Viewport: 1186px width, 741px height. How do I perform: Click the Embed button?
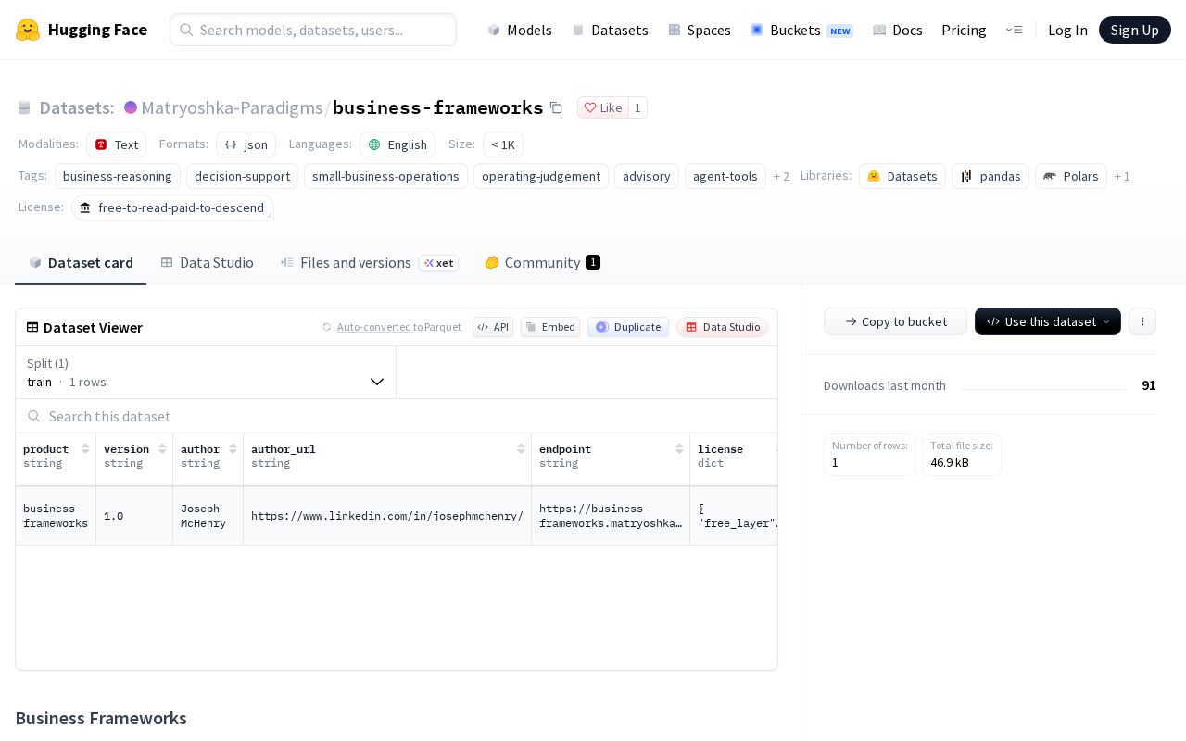click(x=550, y=327)
